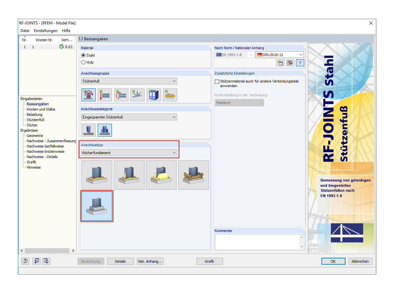Open the Anschlussgruppe Stützenfuß dropdown
Viewport: 396px width, 297px height.
point(129,81)
